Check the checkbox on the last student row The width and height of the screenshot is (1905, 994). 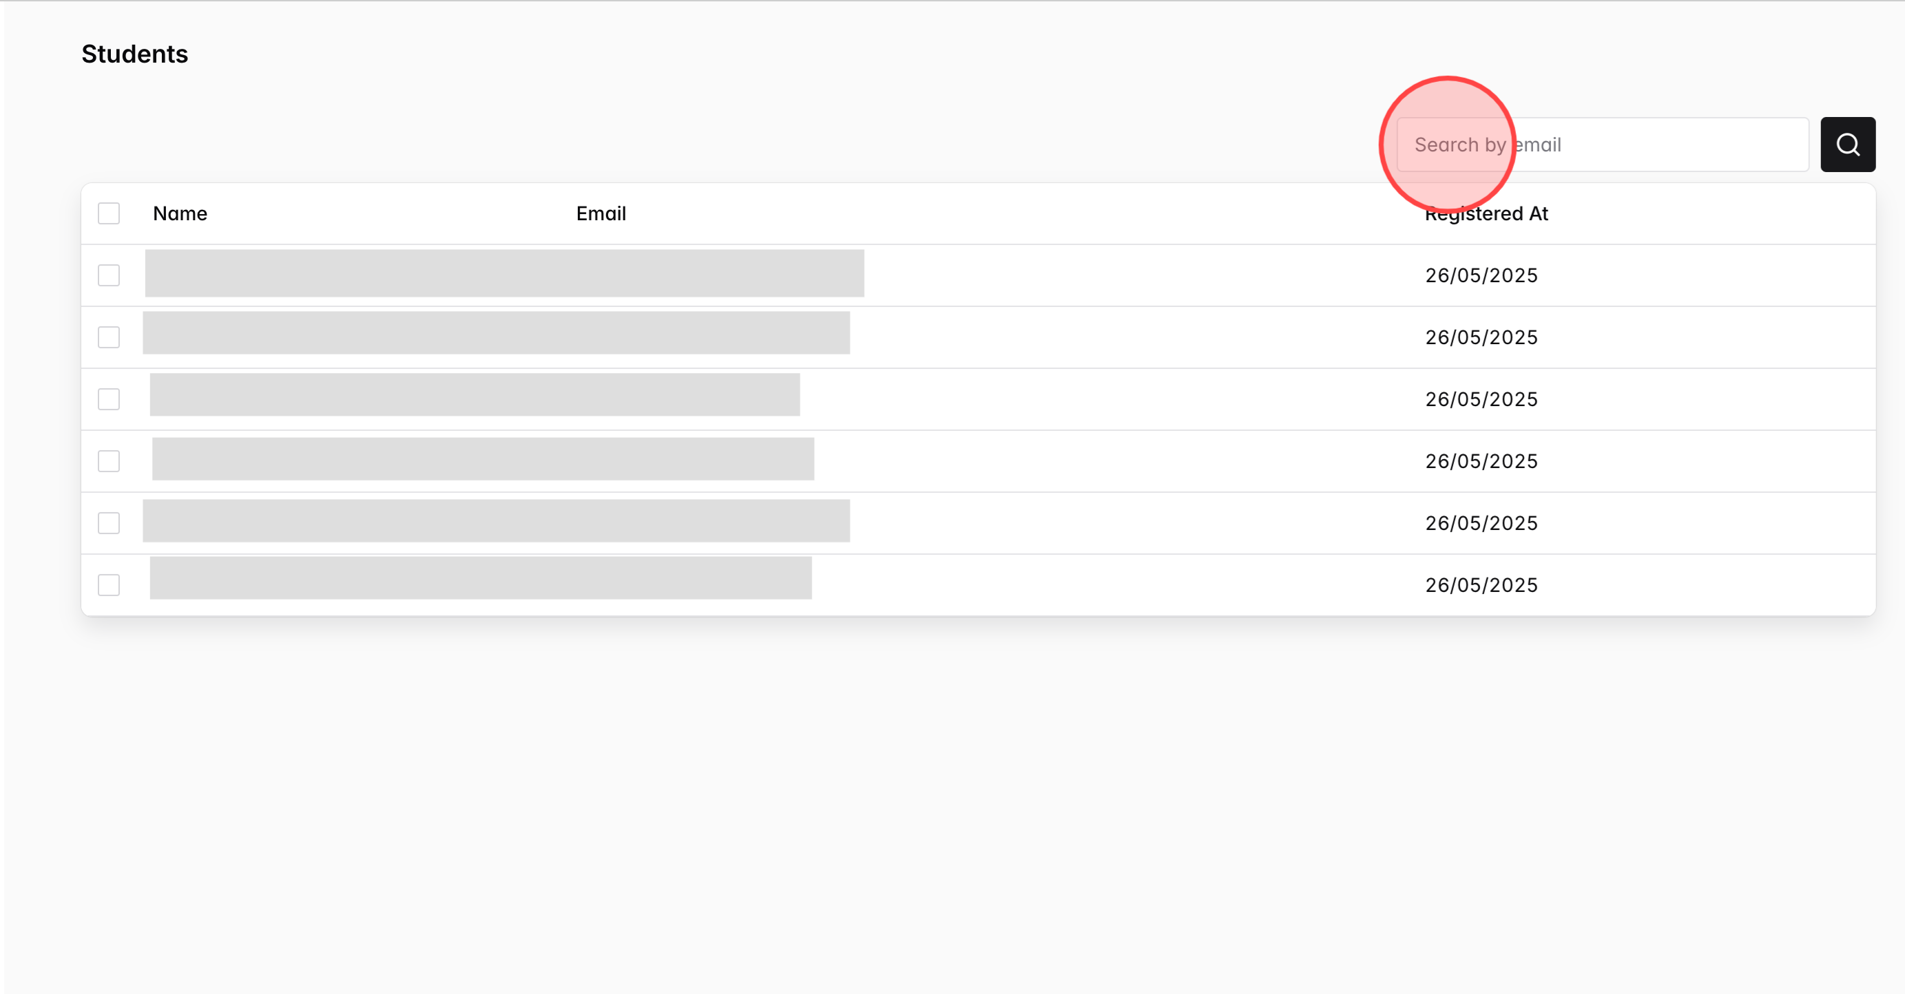click(x=108, y=584)
